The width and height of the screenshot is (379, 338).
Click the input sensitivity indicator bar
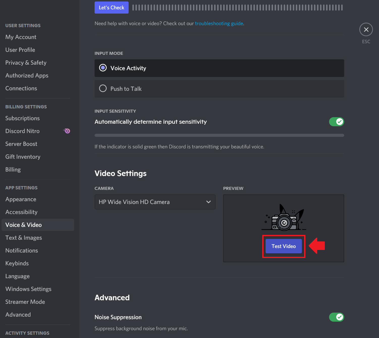pyautogui.click(x=219, y=135)
